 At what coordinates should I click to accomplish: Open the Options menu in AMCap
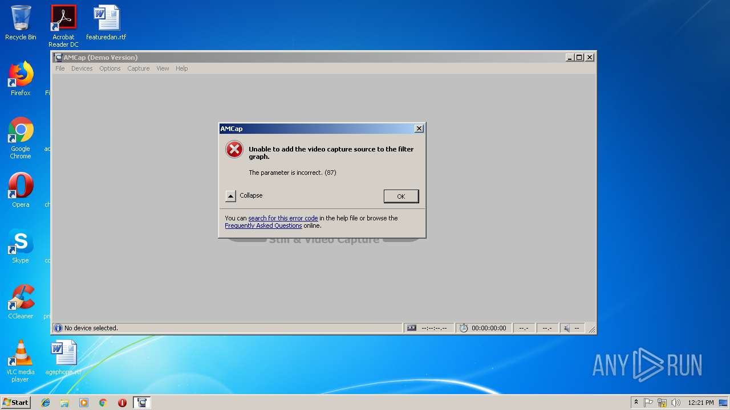(109, 68)
